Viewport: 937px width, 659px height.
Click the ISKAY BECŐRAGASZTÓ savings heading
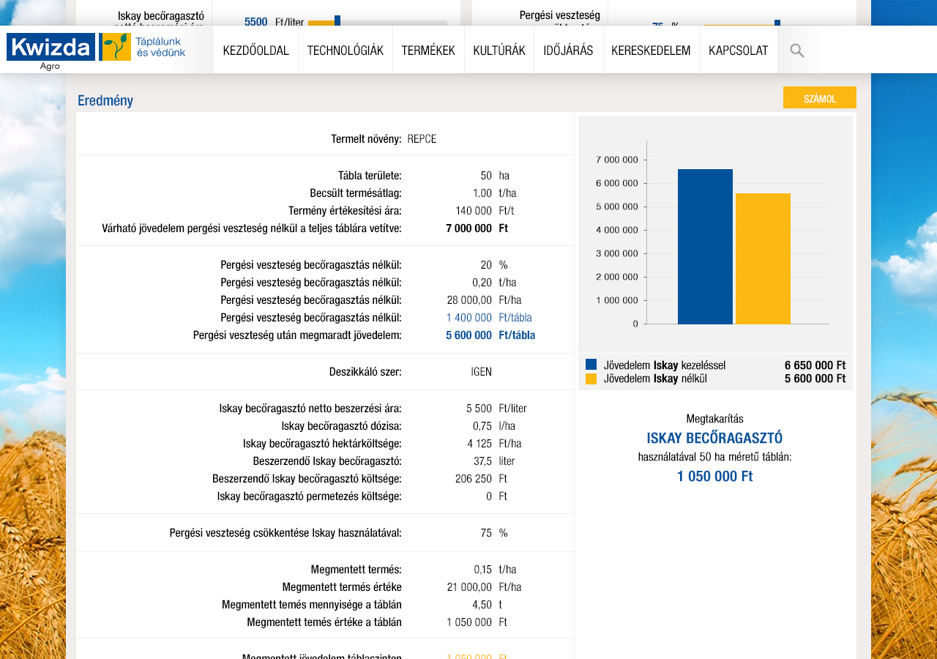pos(714,438)
